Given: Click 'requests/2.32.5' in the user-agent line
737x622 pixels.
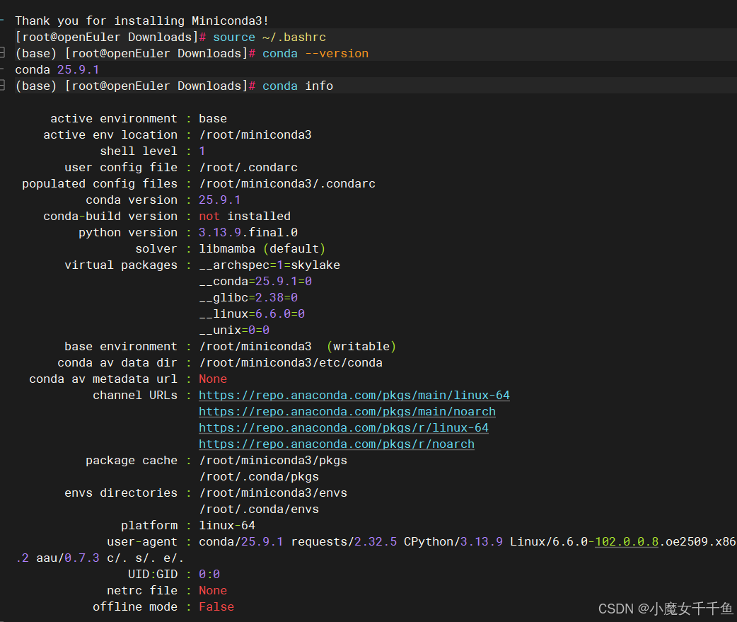Looking at the screenshot, I should click(344, 541).
